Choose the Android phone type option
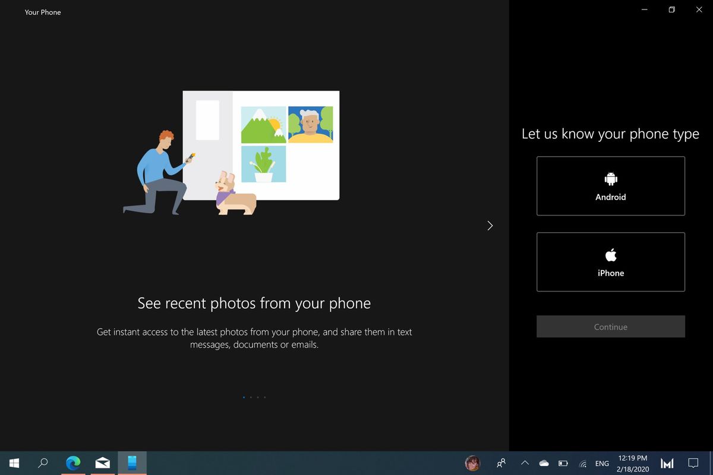The image size is (713, 475). pos(610,185)
